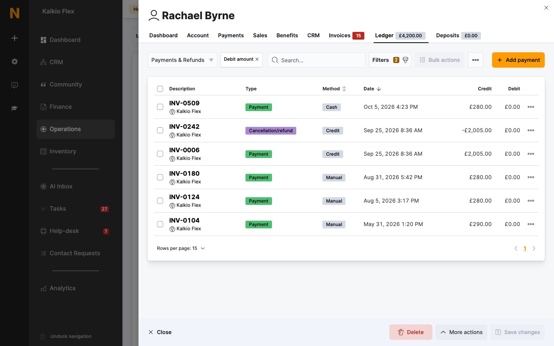Open the chat icon in left sidebar
Viewport: 554px width, 346px height.
[x=15, y=85]
